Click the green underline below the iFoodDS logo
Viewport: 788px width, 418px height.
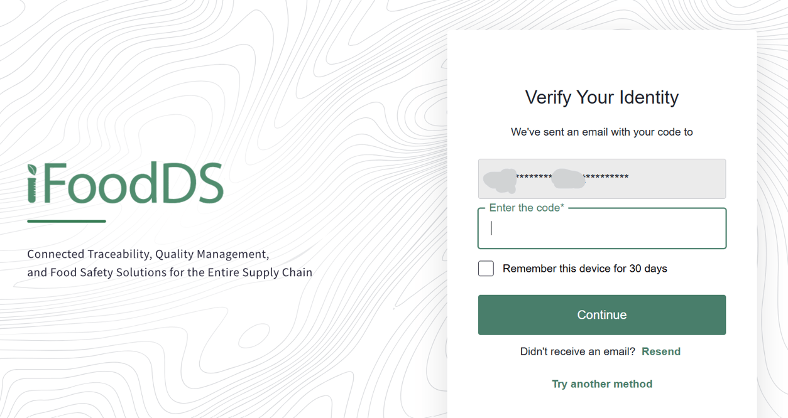(66, 220)
